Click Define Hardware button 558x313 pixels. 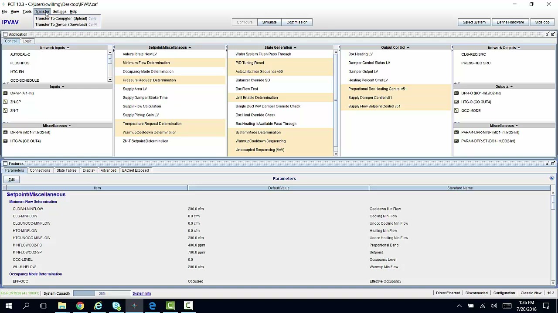point(510,22)
